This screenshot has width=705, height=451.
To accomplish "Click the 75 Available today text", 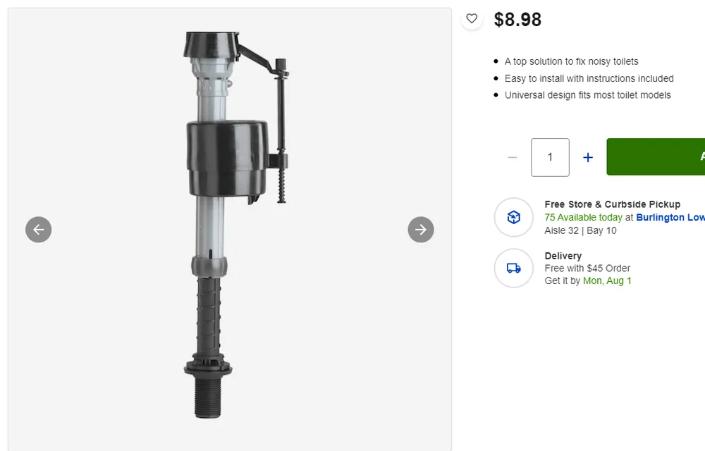I will pos(583,218).
